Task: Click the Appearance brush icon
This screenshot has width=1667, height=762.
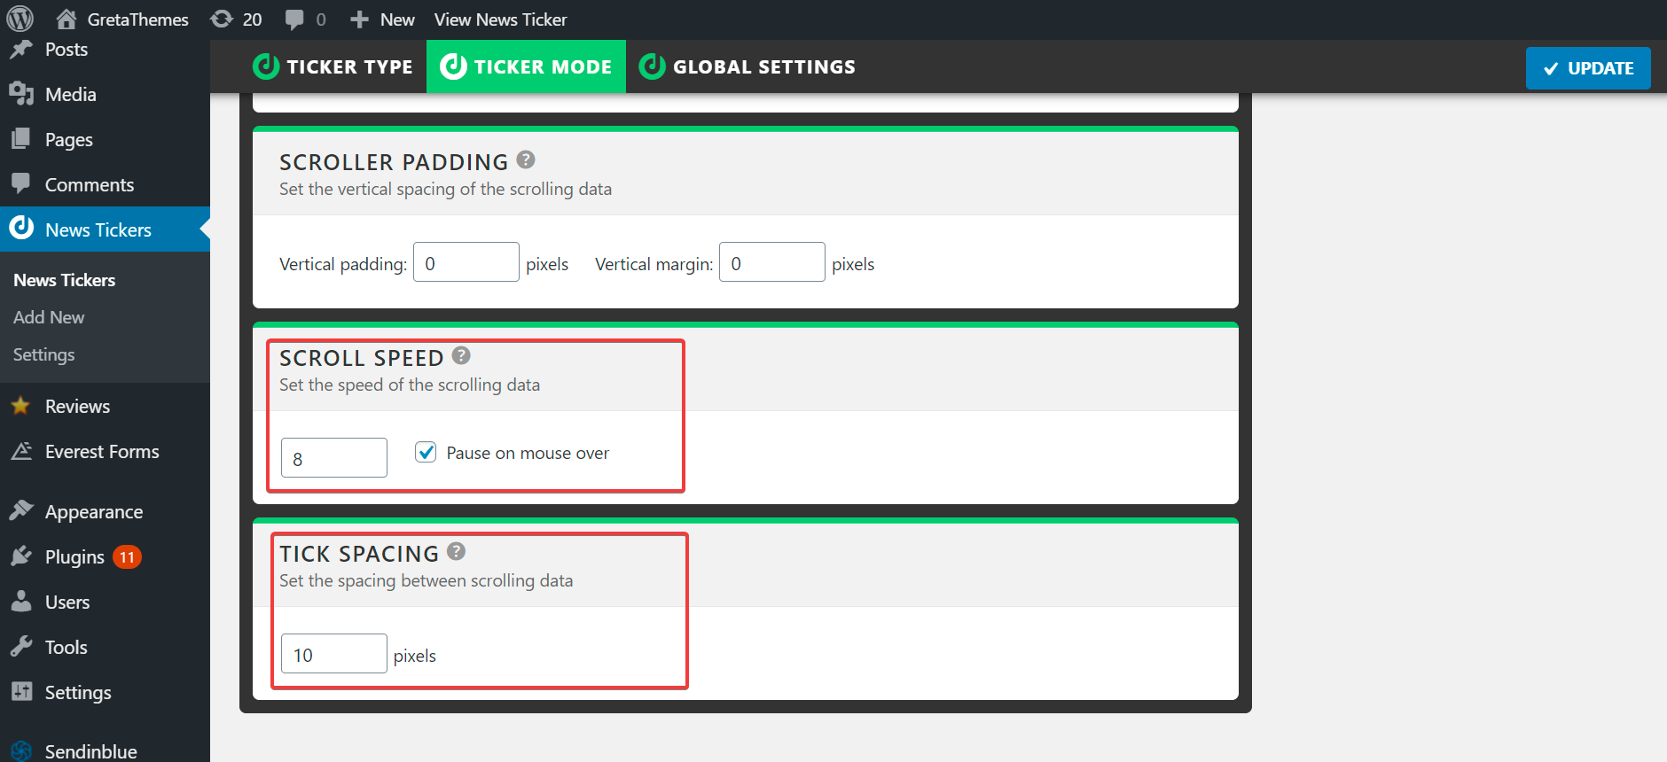Action: [x=21, y=511]
